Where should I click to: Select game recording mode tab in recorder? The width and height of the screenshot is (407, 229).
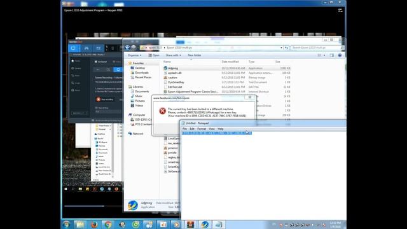pos(86,48)
